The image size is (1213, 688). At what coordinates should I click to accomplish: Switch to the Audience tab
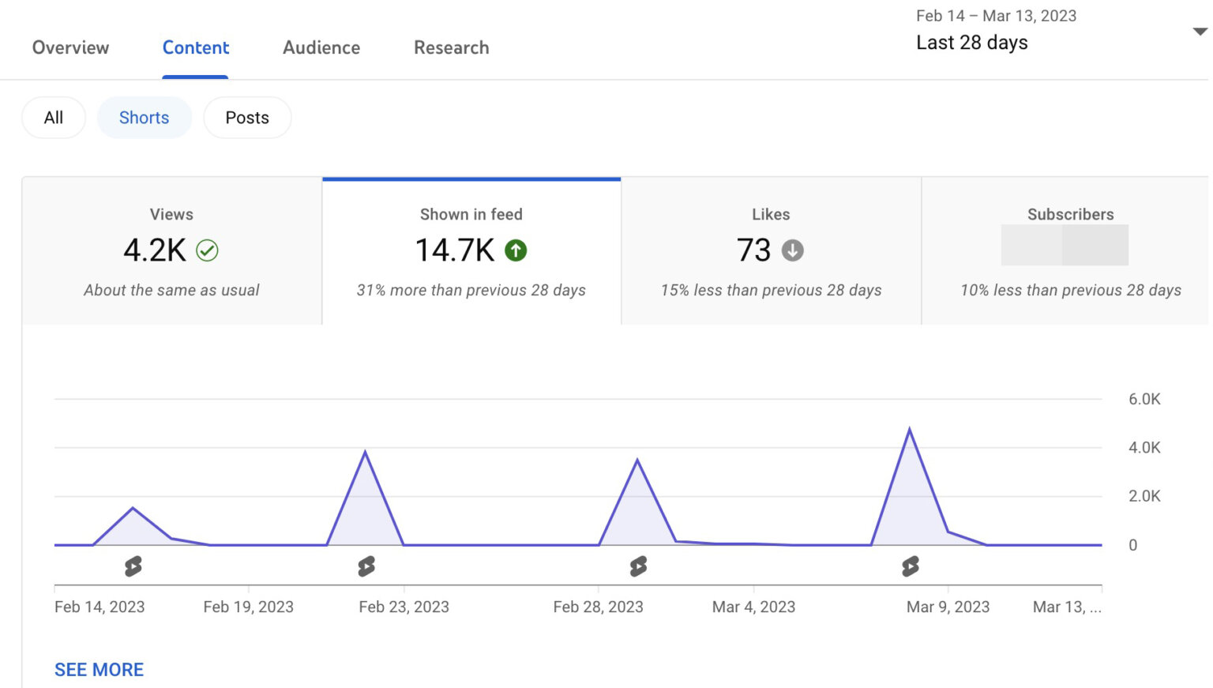(321, 47)
